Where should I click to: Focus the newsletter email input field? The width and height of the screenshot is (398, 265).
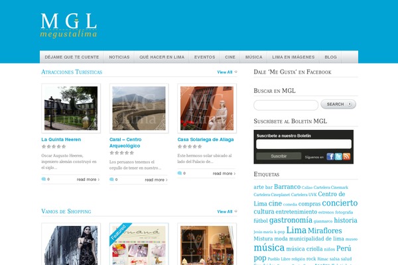coord(304,144)
